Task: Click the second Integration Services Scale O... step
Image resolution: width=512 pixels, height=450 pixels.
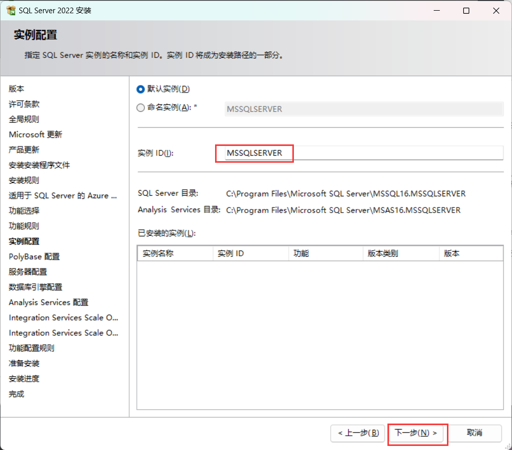Action: coord(64,333)
